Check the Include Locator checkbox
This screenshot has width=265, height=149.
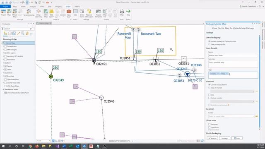tap(210, 98)
